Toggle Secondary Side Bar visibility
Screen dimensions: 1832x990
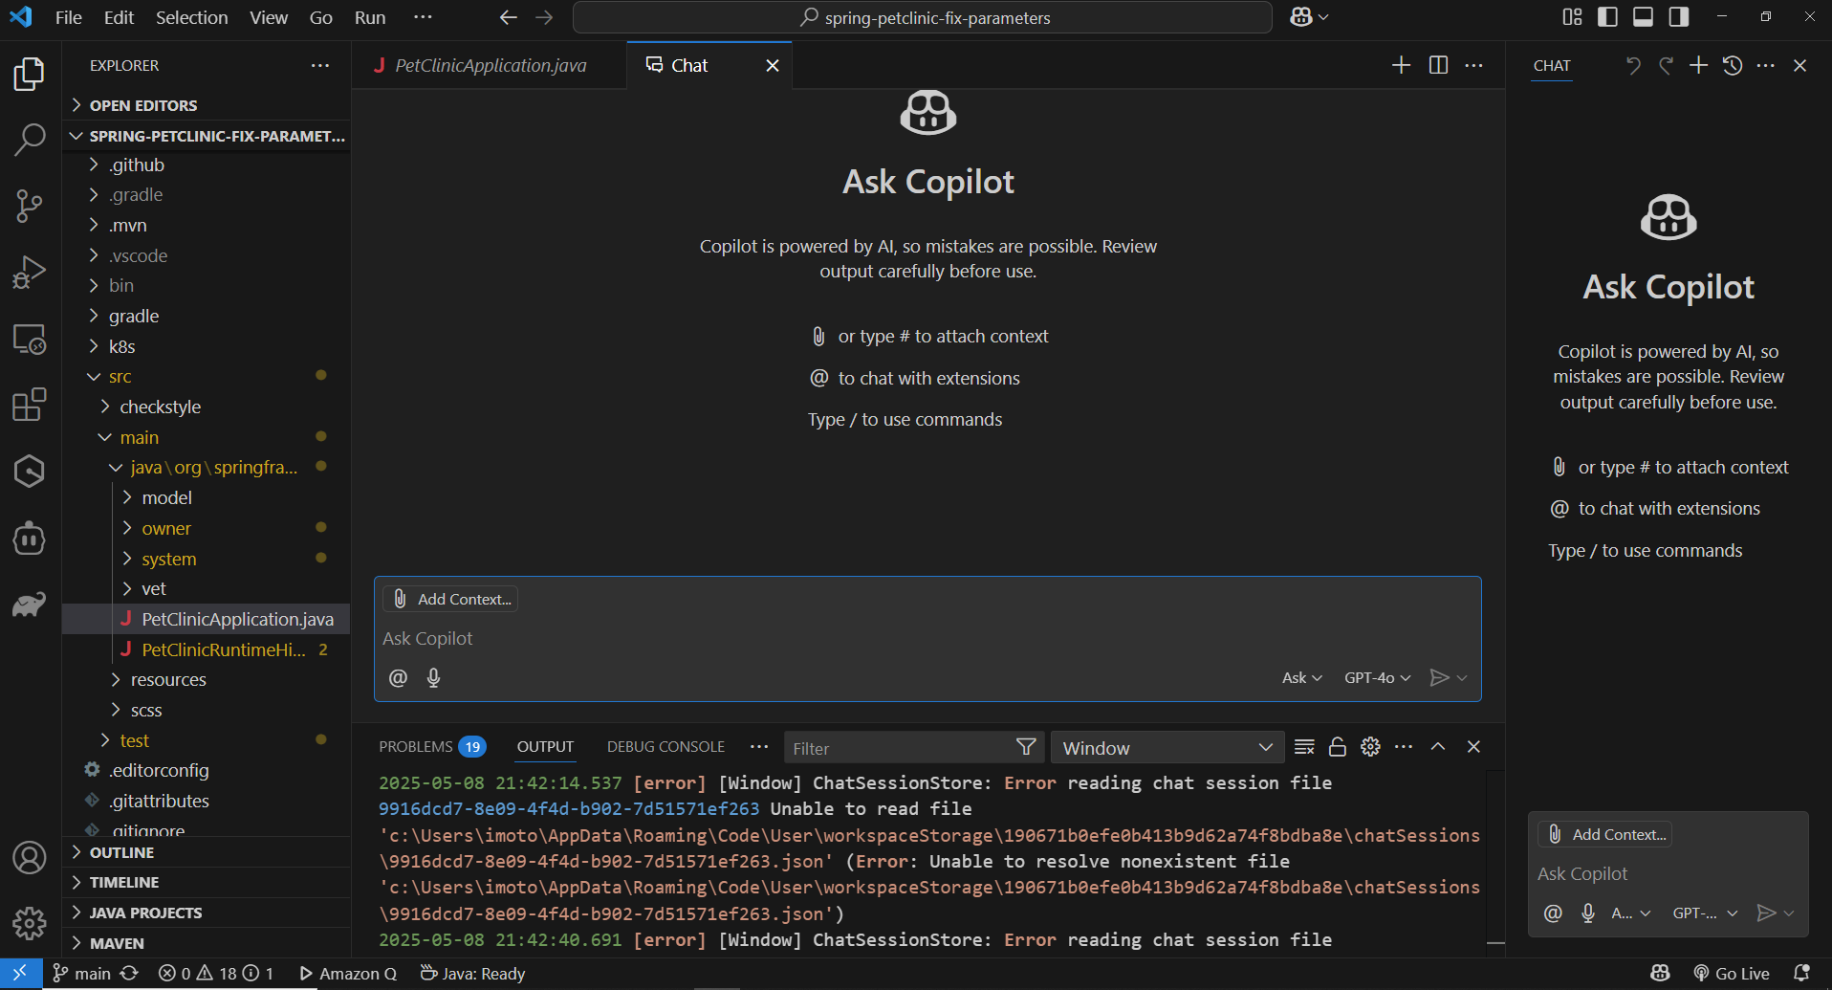(x=1678, y=17)
